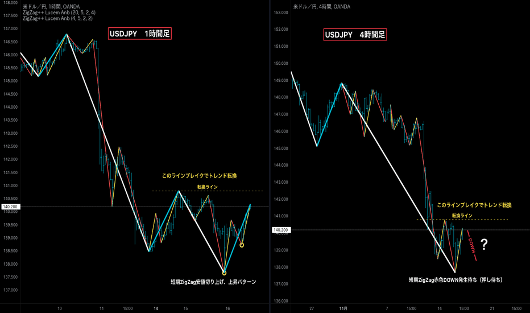The image size is (530, 313).
Task: Click date 11 on 1-hour time axis
Action: coord(101,308)
